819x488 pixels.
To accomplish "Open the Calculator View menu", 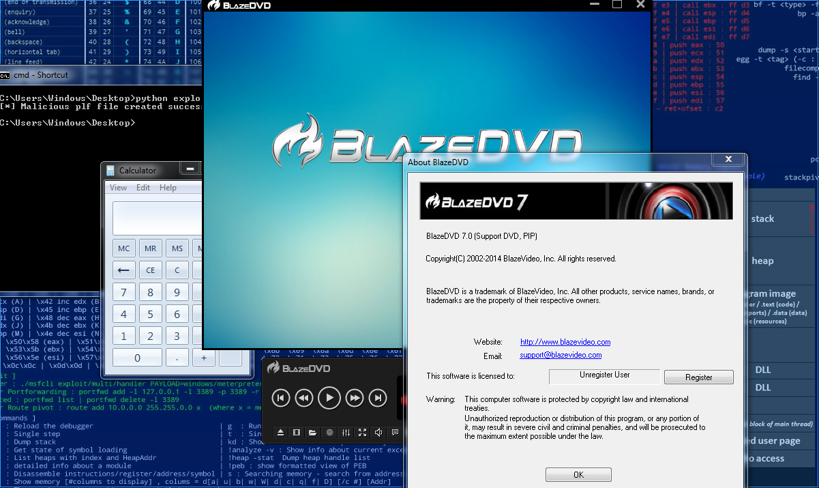I will 118,188.
